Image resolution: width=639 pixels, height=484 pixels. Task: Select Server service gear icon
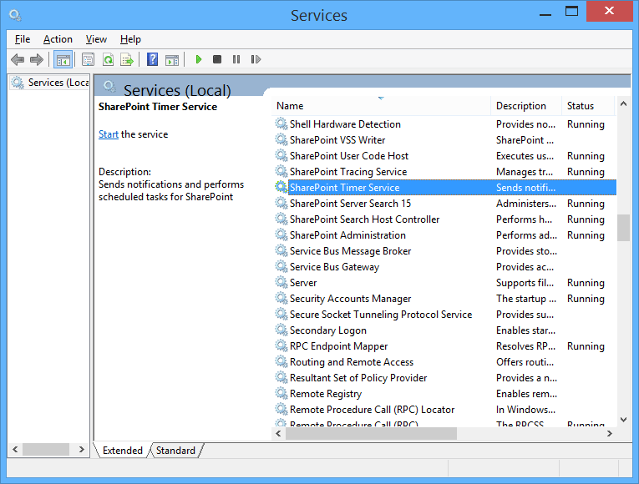[x=281, y=282]
